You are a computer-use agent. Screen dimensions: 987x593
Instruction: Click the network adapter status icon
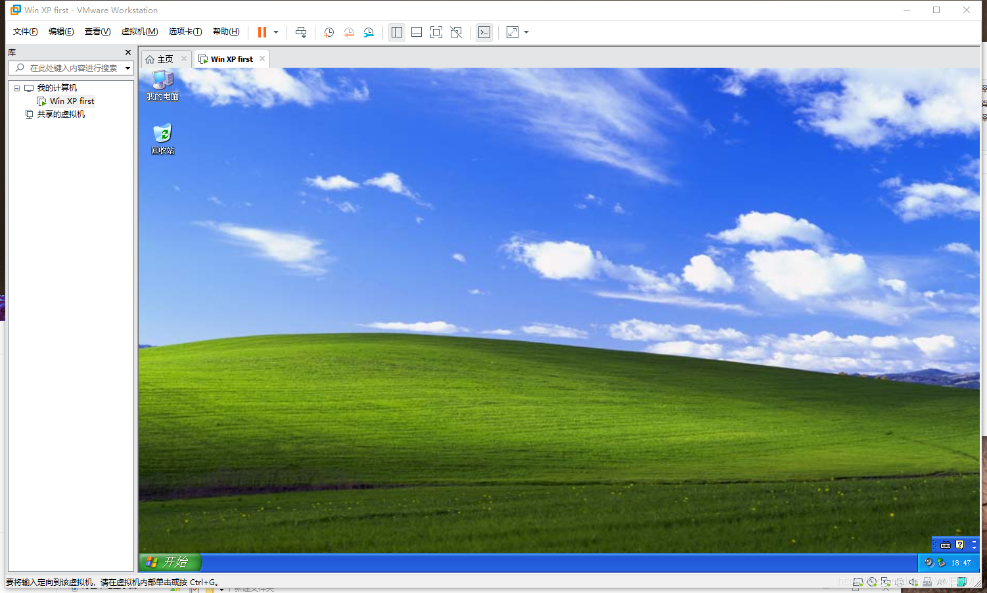point(886,582)
